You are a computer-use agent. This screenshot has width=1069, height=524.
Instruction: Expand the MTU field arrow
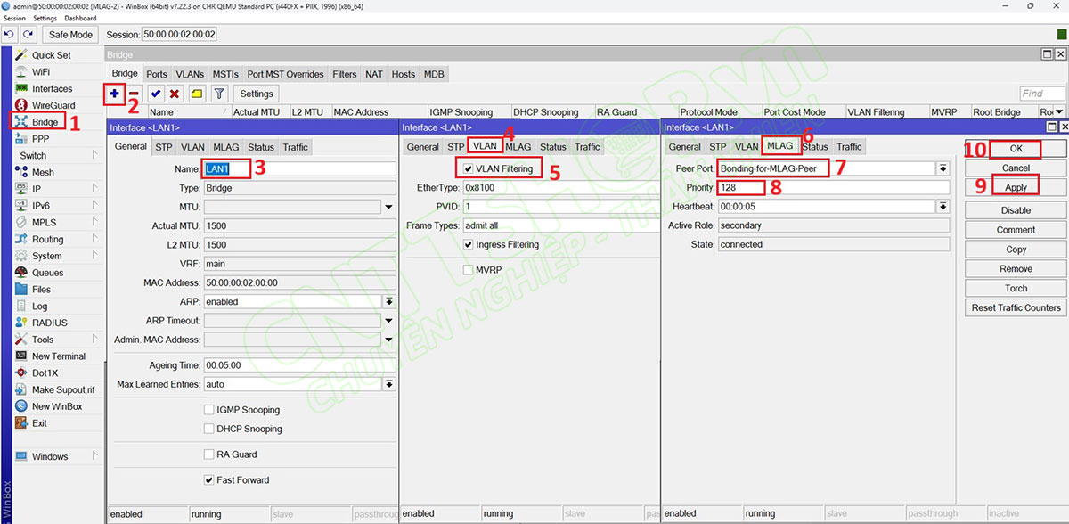click(x=388, y=207)
